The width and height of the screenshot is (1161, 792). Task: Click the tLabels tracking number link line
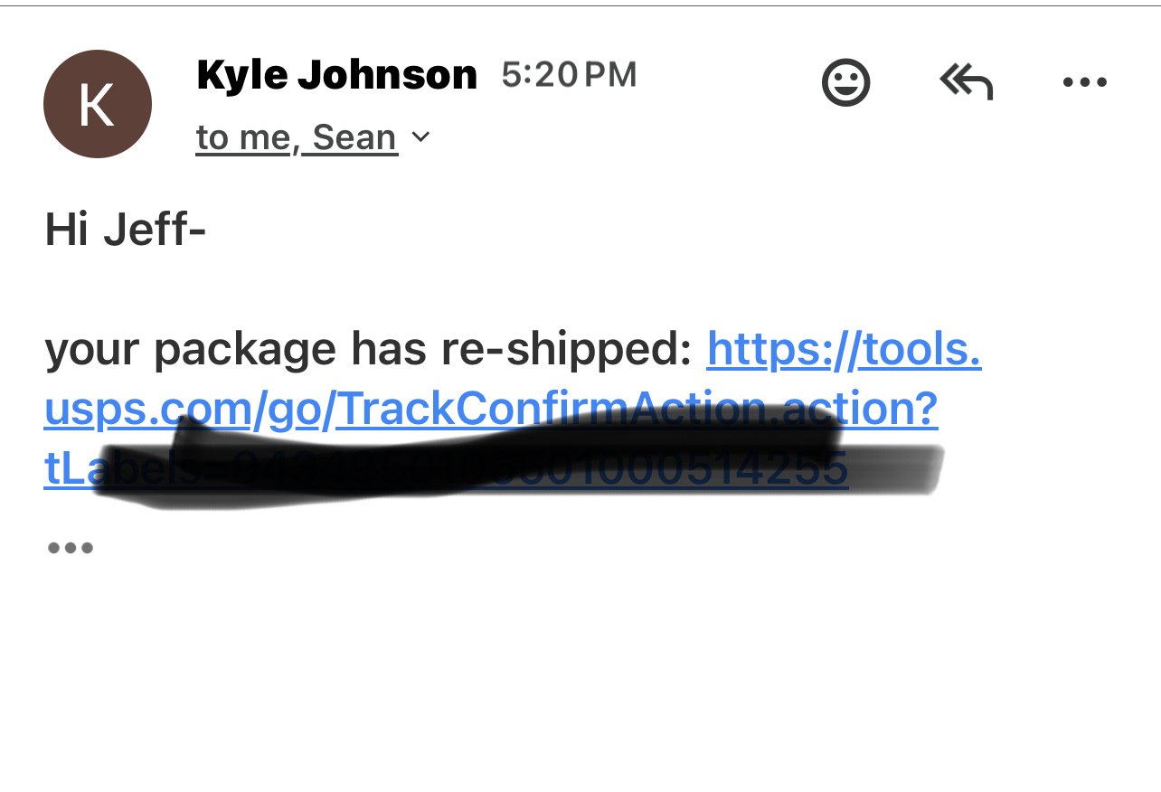tap(446, 469)
